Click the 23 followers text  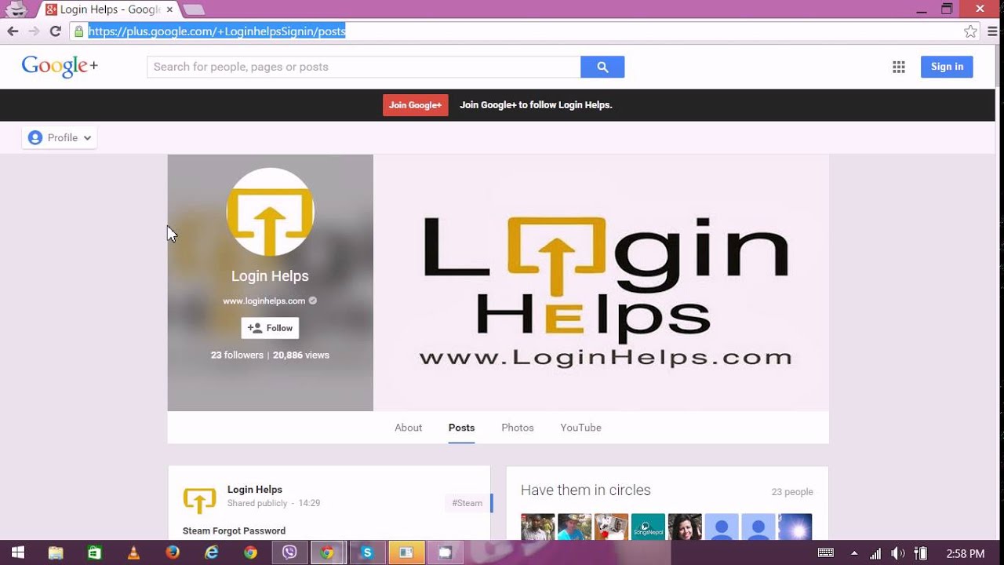click(x=237, y=355)
